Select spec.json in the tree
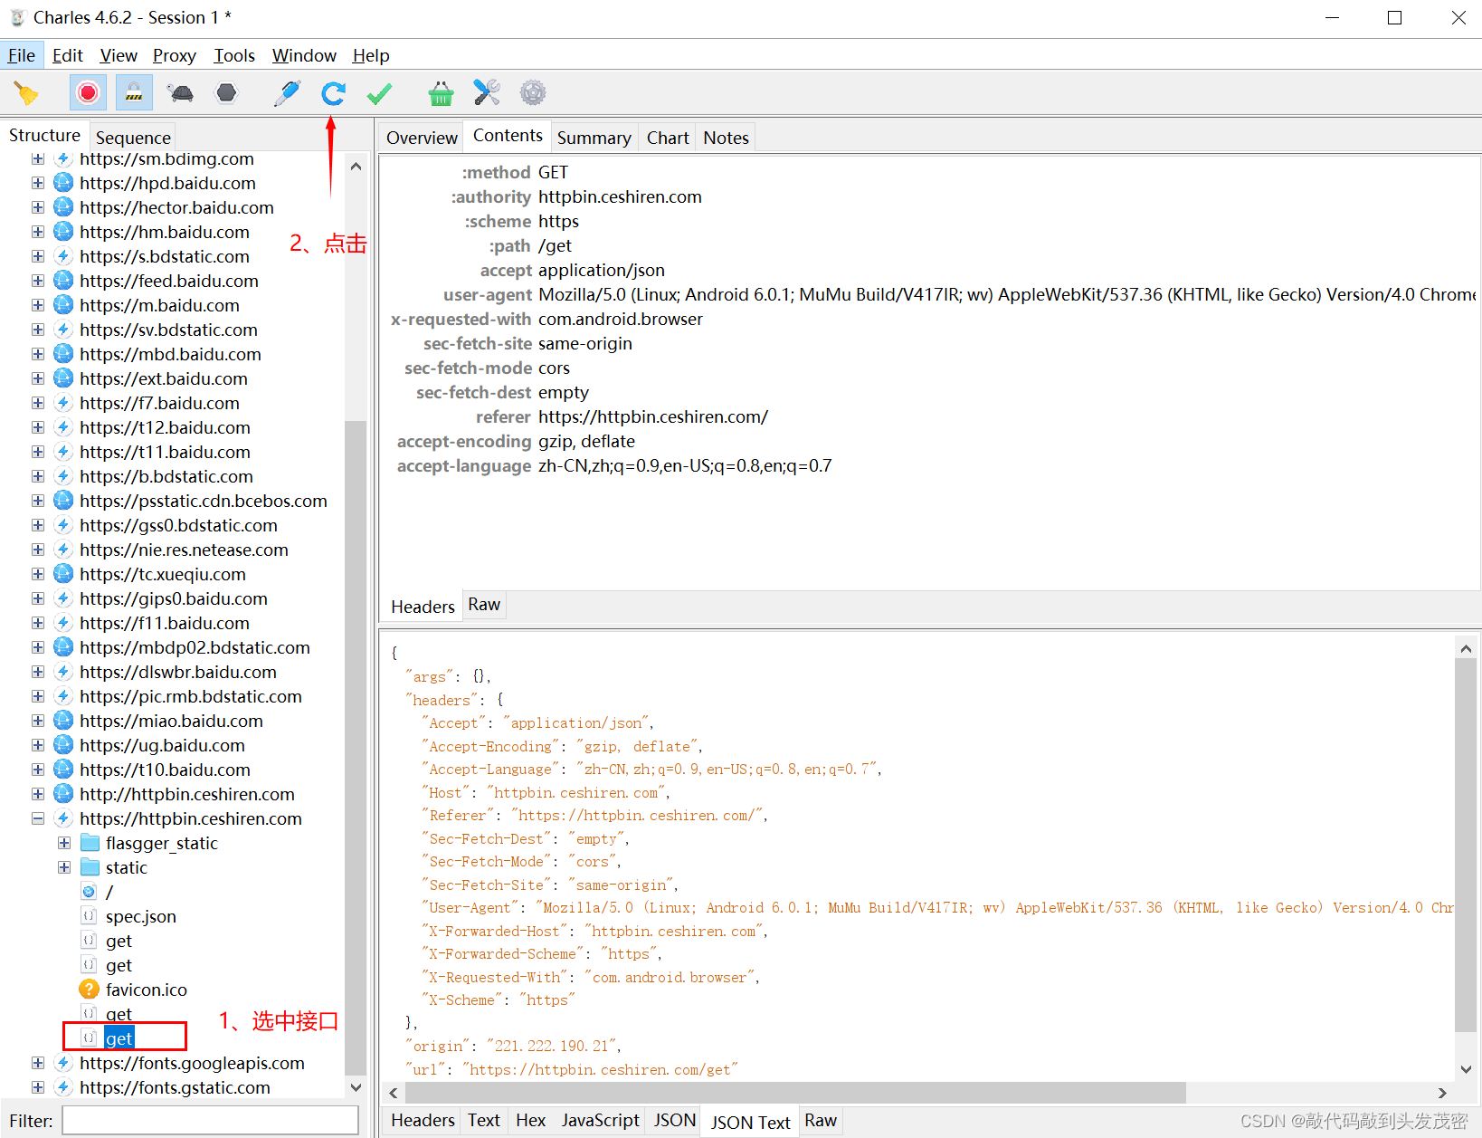Image resolution: width=1482 pixels, height=1138 pixels. (140, 916)
